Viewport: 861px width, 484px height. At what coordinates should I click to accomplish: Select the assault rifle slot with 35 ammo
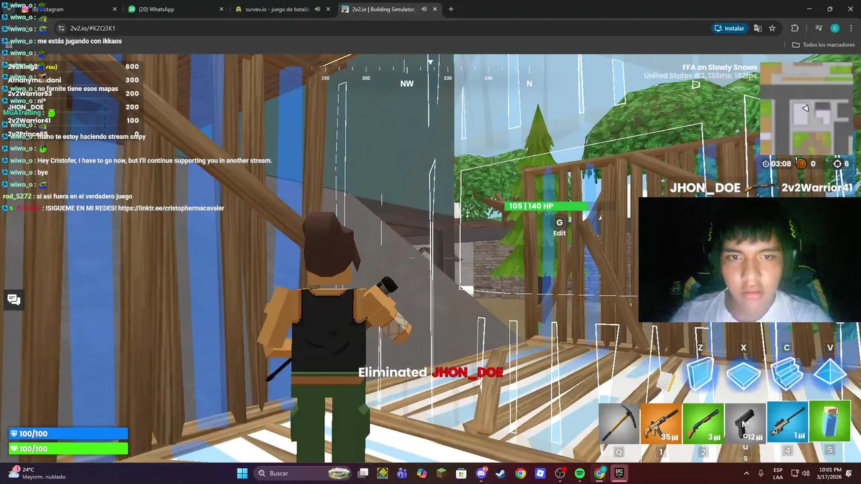click(661, 424)
